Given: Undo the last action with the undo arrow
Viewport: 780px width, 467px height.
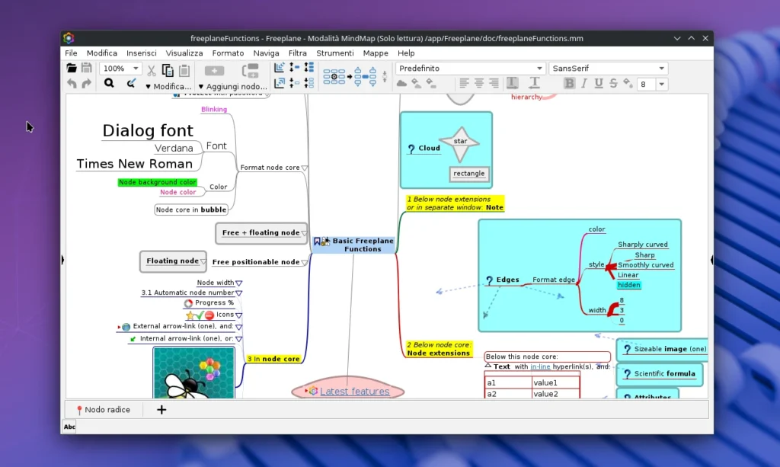Looking at the screenshot, I should (72, 83).
